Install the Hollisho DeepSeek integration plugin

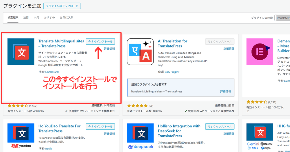220,127
